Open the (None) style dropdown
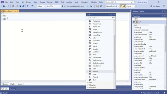Screen dimensions: 167x94 click(130, 6)
